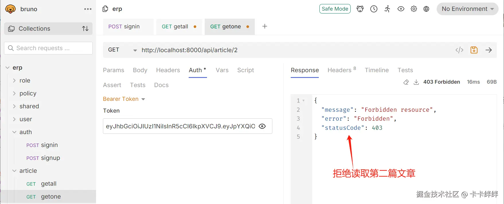Screen dimensions: 504x204
Task: Open the runner icon in top bar
Action: [x=387, y=9]
